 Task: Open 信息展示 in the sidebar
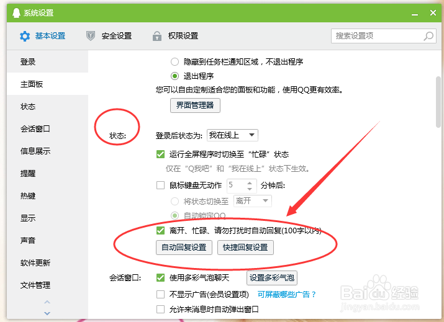click(x=47, y=151)
